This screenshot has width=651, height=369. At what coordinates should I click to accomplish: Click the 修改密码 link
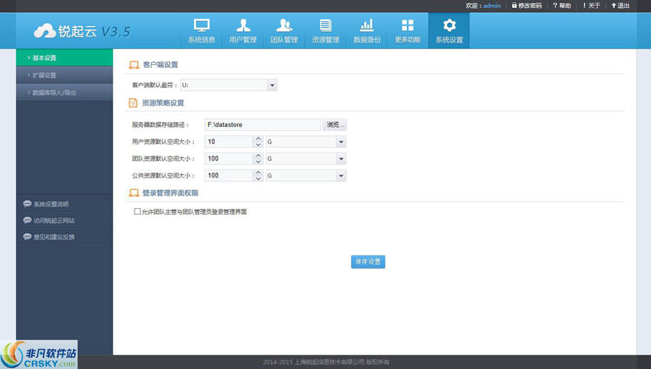point(527,5)
